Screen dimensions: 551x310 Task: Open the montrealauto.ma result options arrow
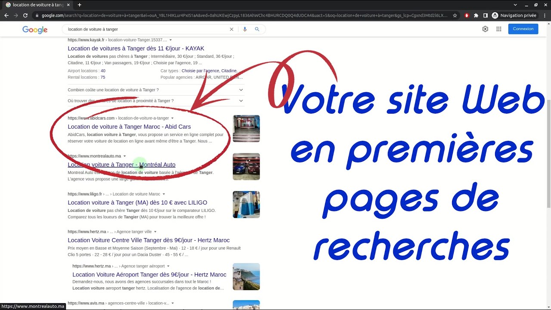(125, 156)
